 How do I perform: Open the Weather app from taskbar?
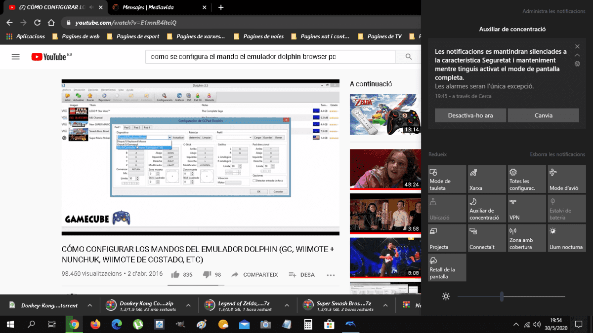pos(223,324)
